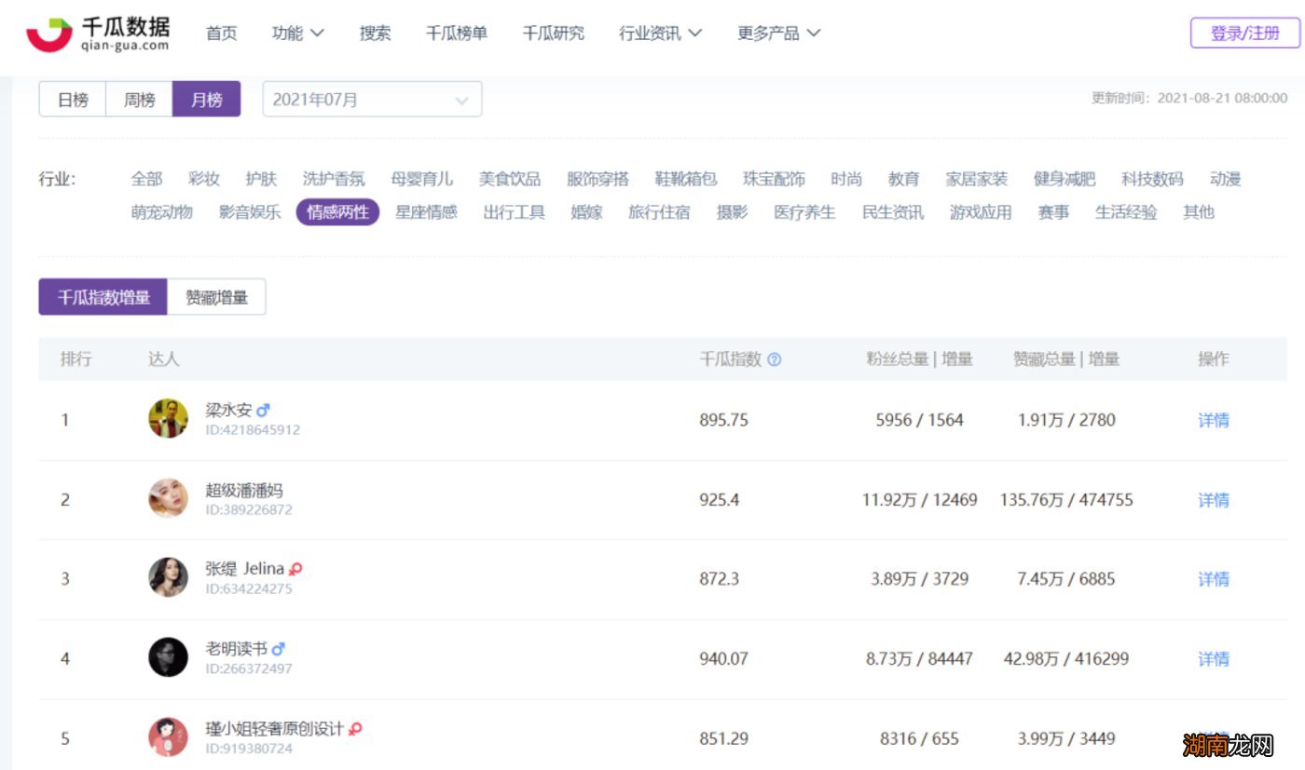Switch to 日榜 daily ranking
Image resolution: width=1305 pixels, height=770 pixels.
73,100
